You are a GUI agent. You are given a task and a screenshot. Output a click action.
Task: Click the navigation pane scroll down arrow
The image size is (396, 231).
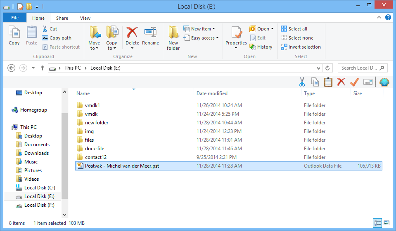coord(65,215)
